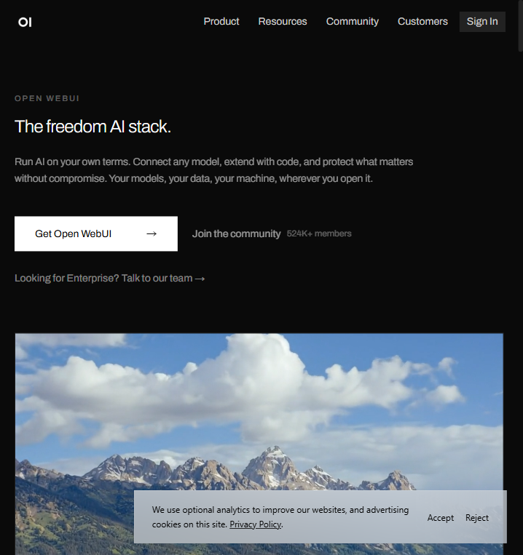523x555 pixels.
Task: Open the Customers nav item
Action: tap(422, 22)
